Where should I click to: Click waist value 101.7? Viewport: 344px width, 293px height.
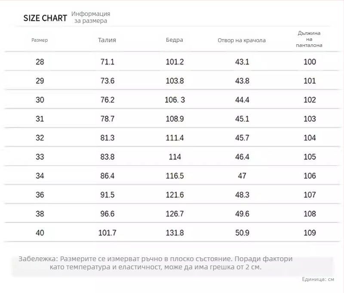point(107,233)
